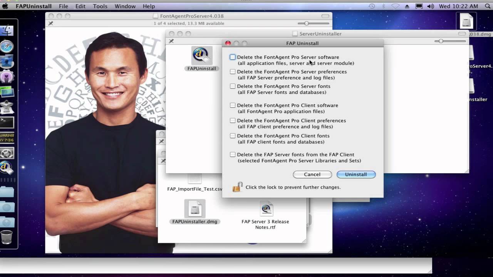Image resolution: width=493 pixels, height=277 pixels.
Task: Click the customize-toolbar icon in ServerUninstaller window
Action: pos(171,41)
